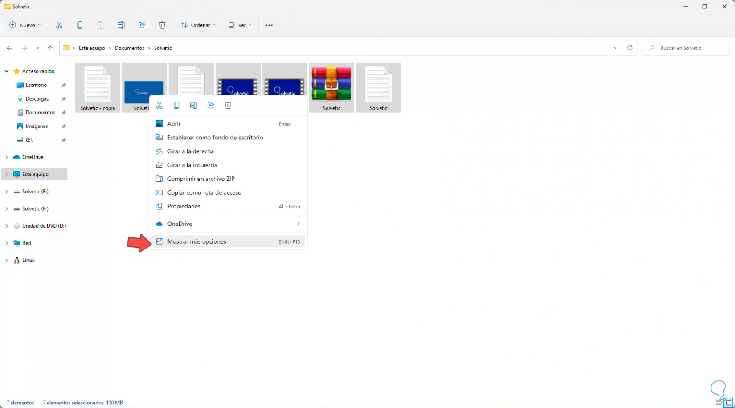Open Documentos in quick access
The image size is (735, 408).
click(x=40, y=113)
